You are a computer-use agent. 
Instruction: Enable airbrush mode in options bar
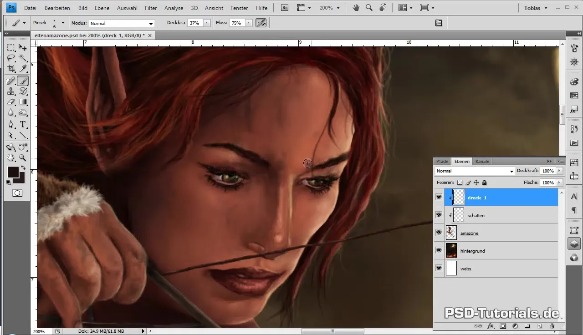(261, 23)
